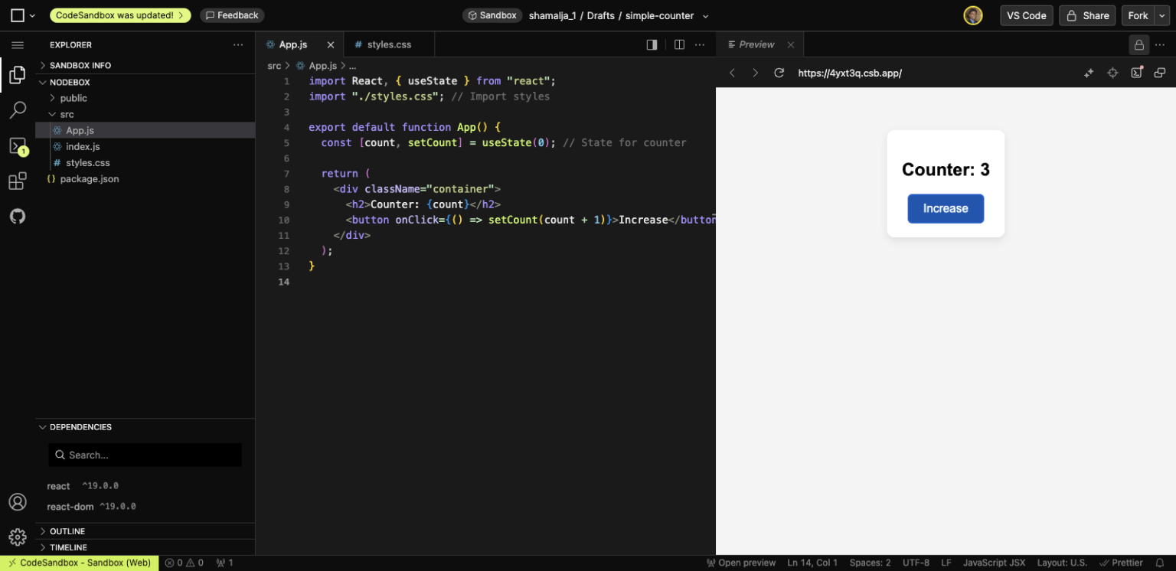This screenshot has width=1176, height=571.
Task: Open the Terminal panel from the activity bar
Action: 17,145
